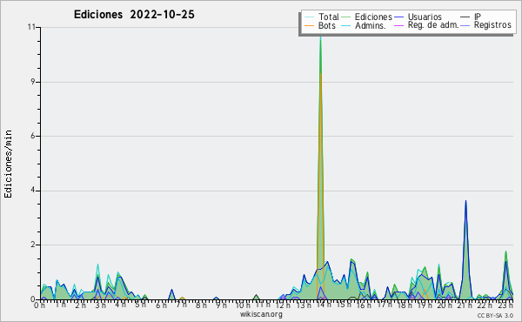522x322 pixels.
Task: Select the 'Admins.' legend entry
Action: tap(371, 25)
